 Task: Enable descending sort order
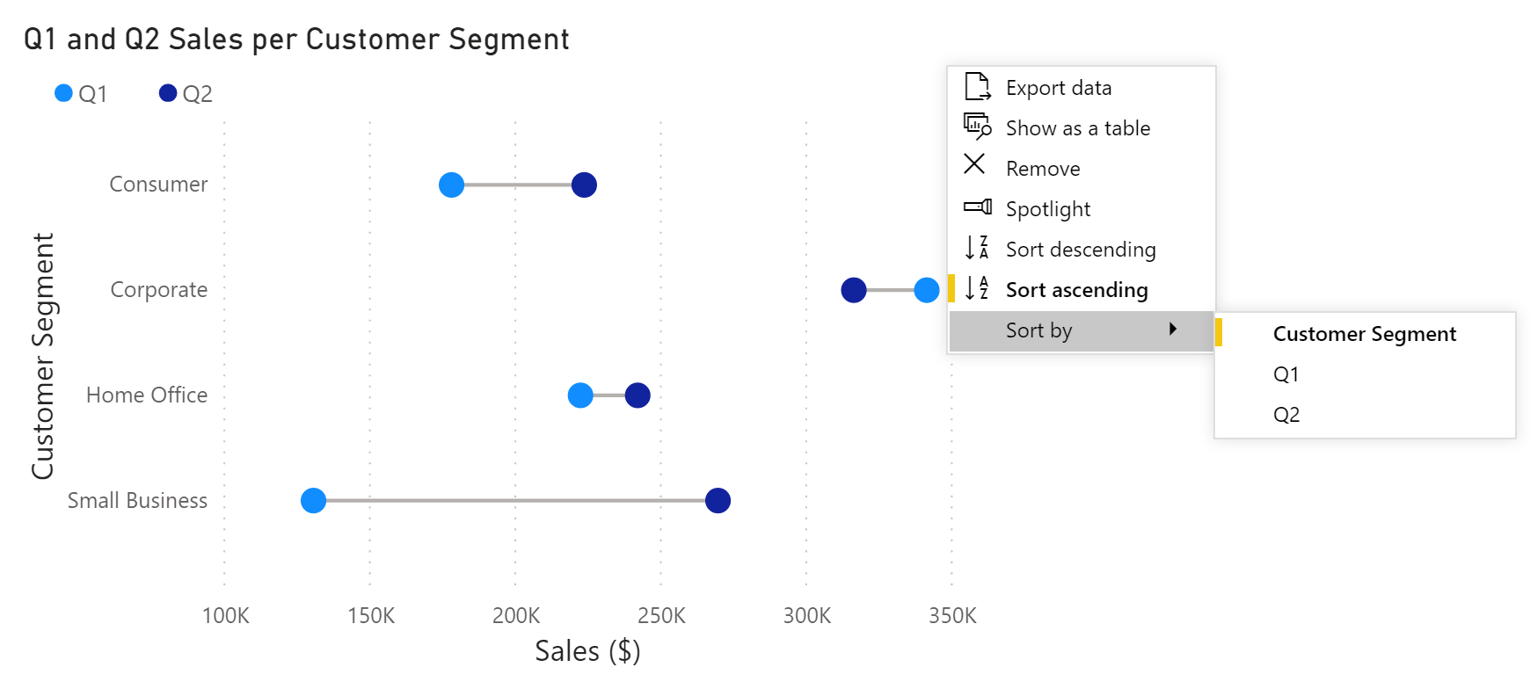[x=1081, y=249]
